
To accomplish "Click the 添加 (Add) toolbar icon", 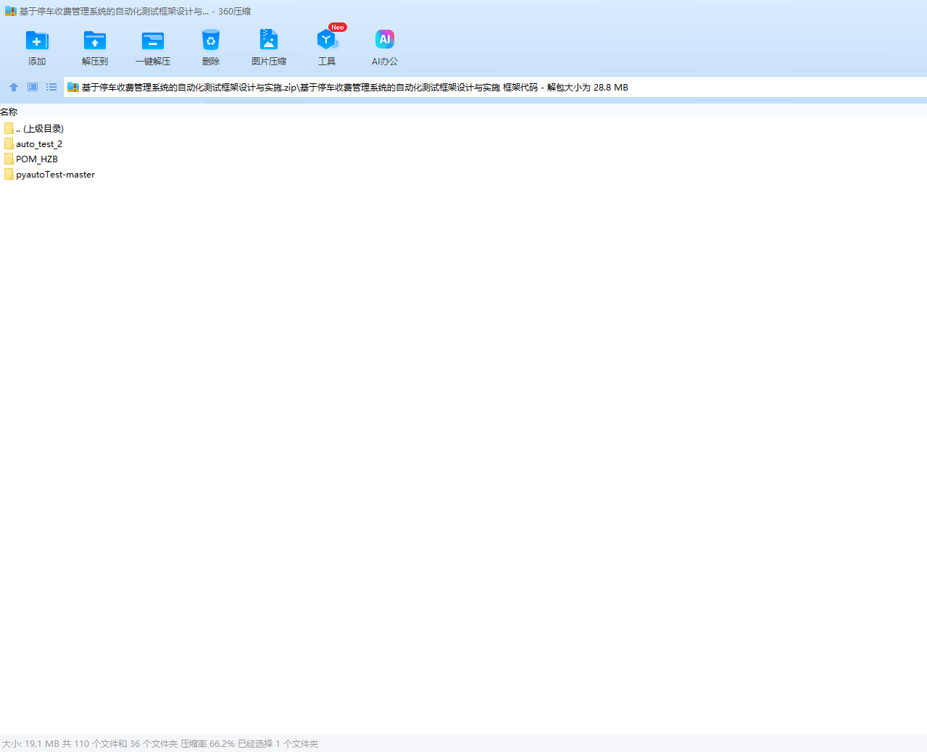I will pos(36,48).
